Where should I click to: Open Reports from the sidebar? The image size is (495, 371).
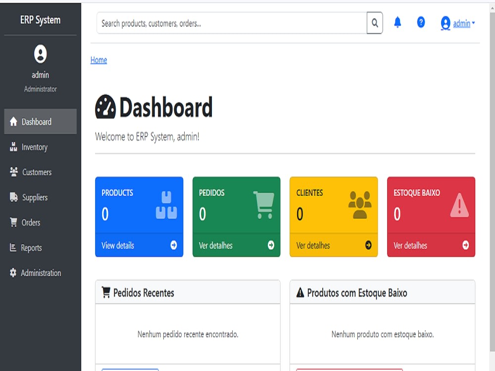tap(41, 248)
